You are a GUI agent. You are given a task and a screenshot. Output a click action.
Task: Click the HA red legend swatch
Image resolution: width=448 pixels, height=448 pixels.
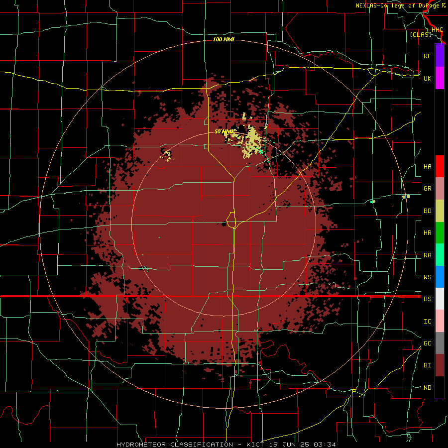[x=440, y=166]
